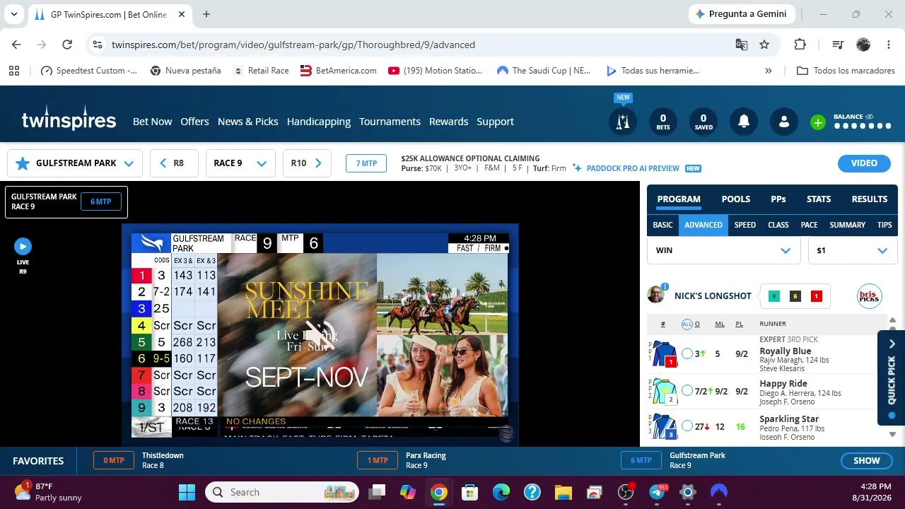Expand the Gulfstream Park track dropdown
This screenshot has width=905, height=509.
[129, 163]
